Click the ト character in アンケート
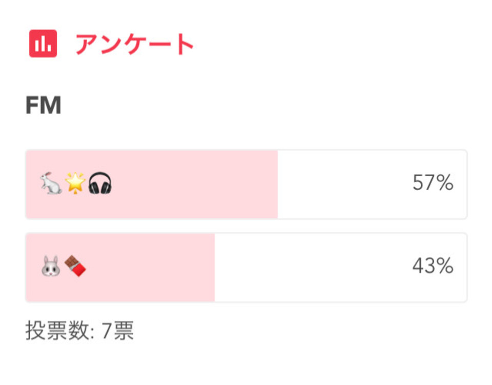The height and width of the screenshot is (385, 492). pos(185,44)
